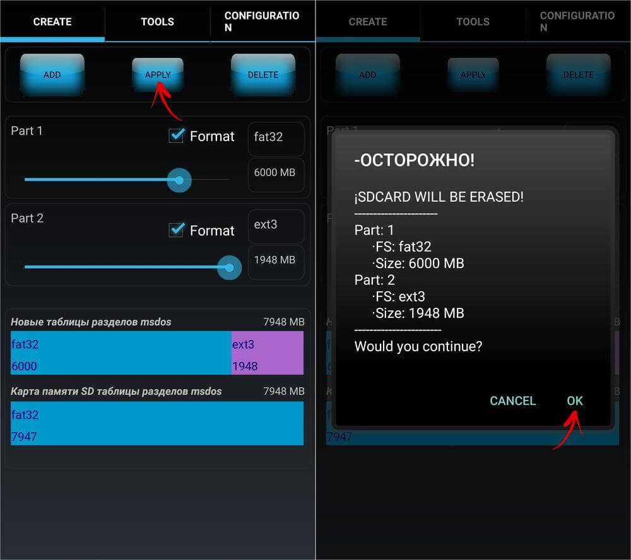Open the CONFIGURATION tab in left screen
The height and width of the screenshot is (560, 631).
262,21
